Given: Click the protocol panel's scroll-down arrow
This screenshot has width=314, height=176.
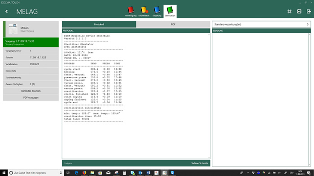Looking at the screenshot, I should (x=209, y=158).
